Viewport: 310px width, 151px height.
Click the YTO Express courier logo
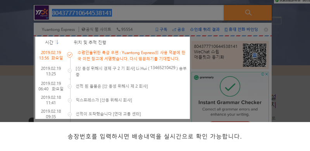(41, 13)
